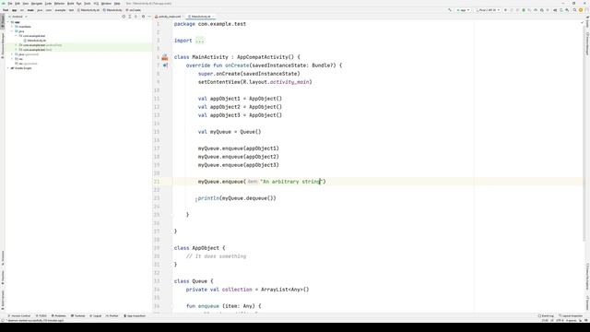
Task: Open the Navigate menu
Action: [x=37, y=4]
